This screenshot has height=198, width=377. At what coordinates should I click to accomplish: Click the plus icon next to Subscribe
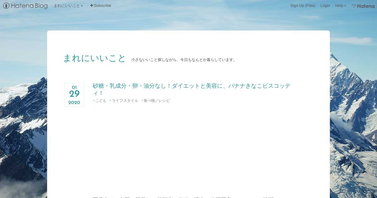[92, 6]
